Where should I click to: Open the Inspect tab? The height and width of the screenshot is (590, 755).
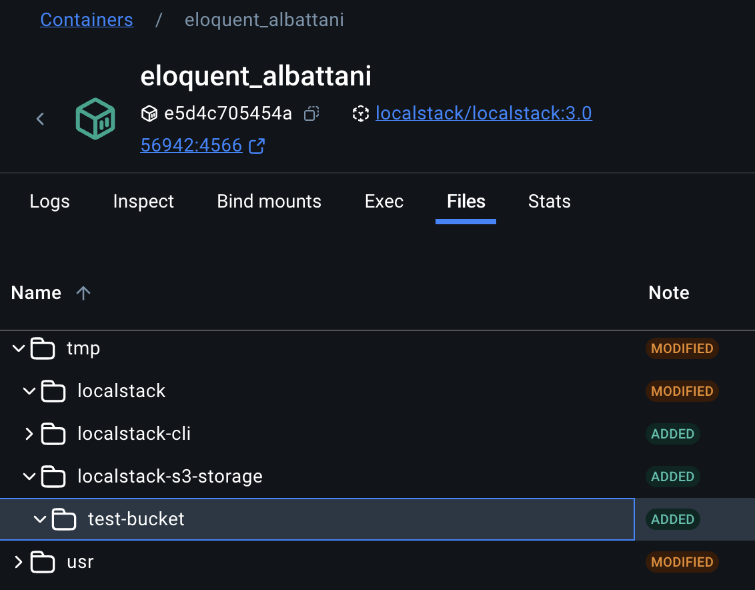[143, 202]
